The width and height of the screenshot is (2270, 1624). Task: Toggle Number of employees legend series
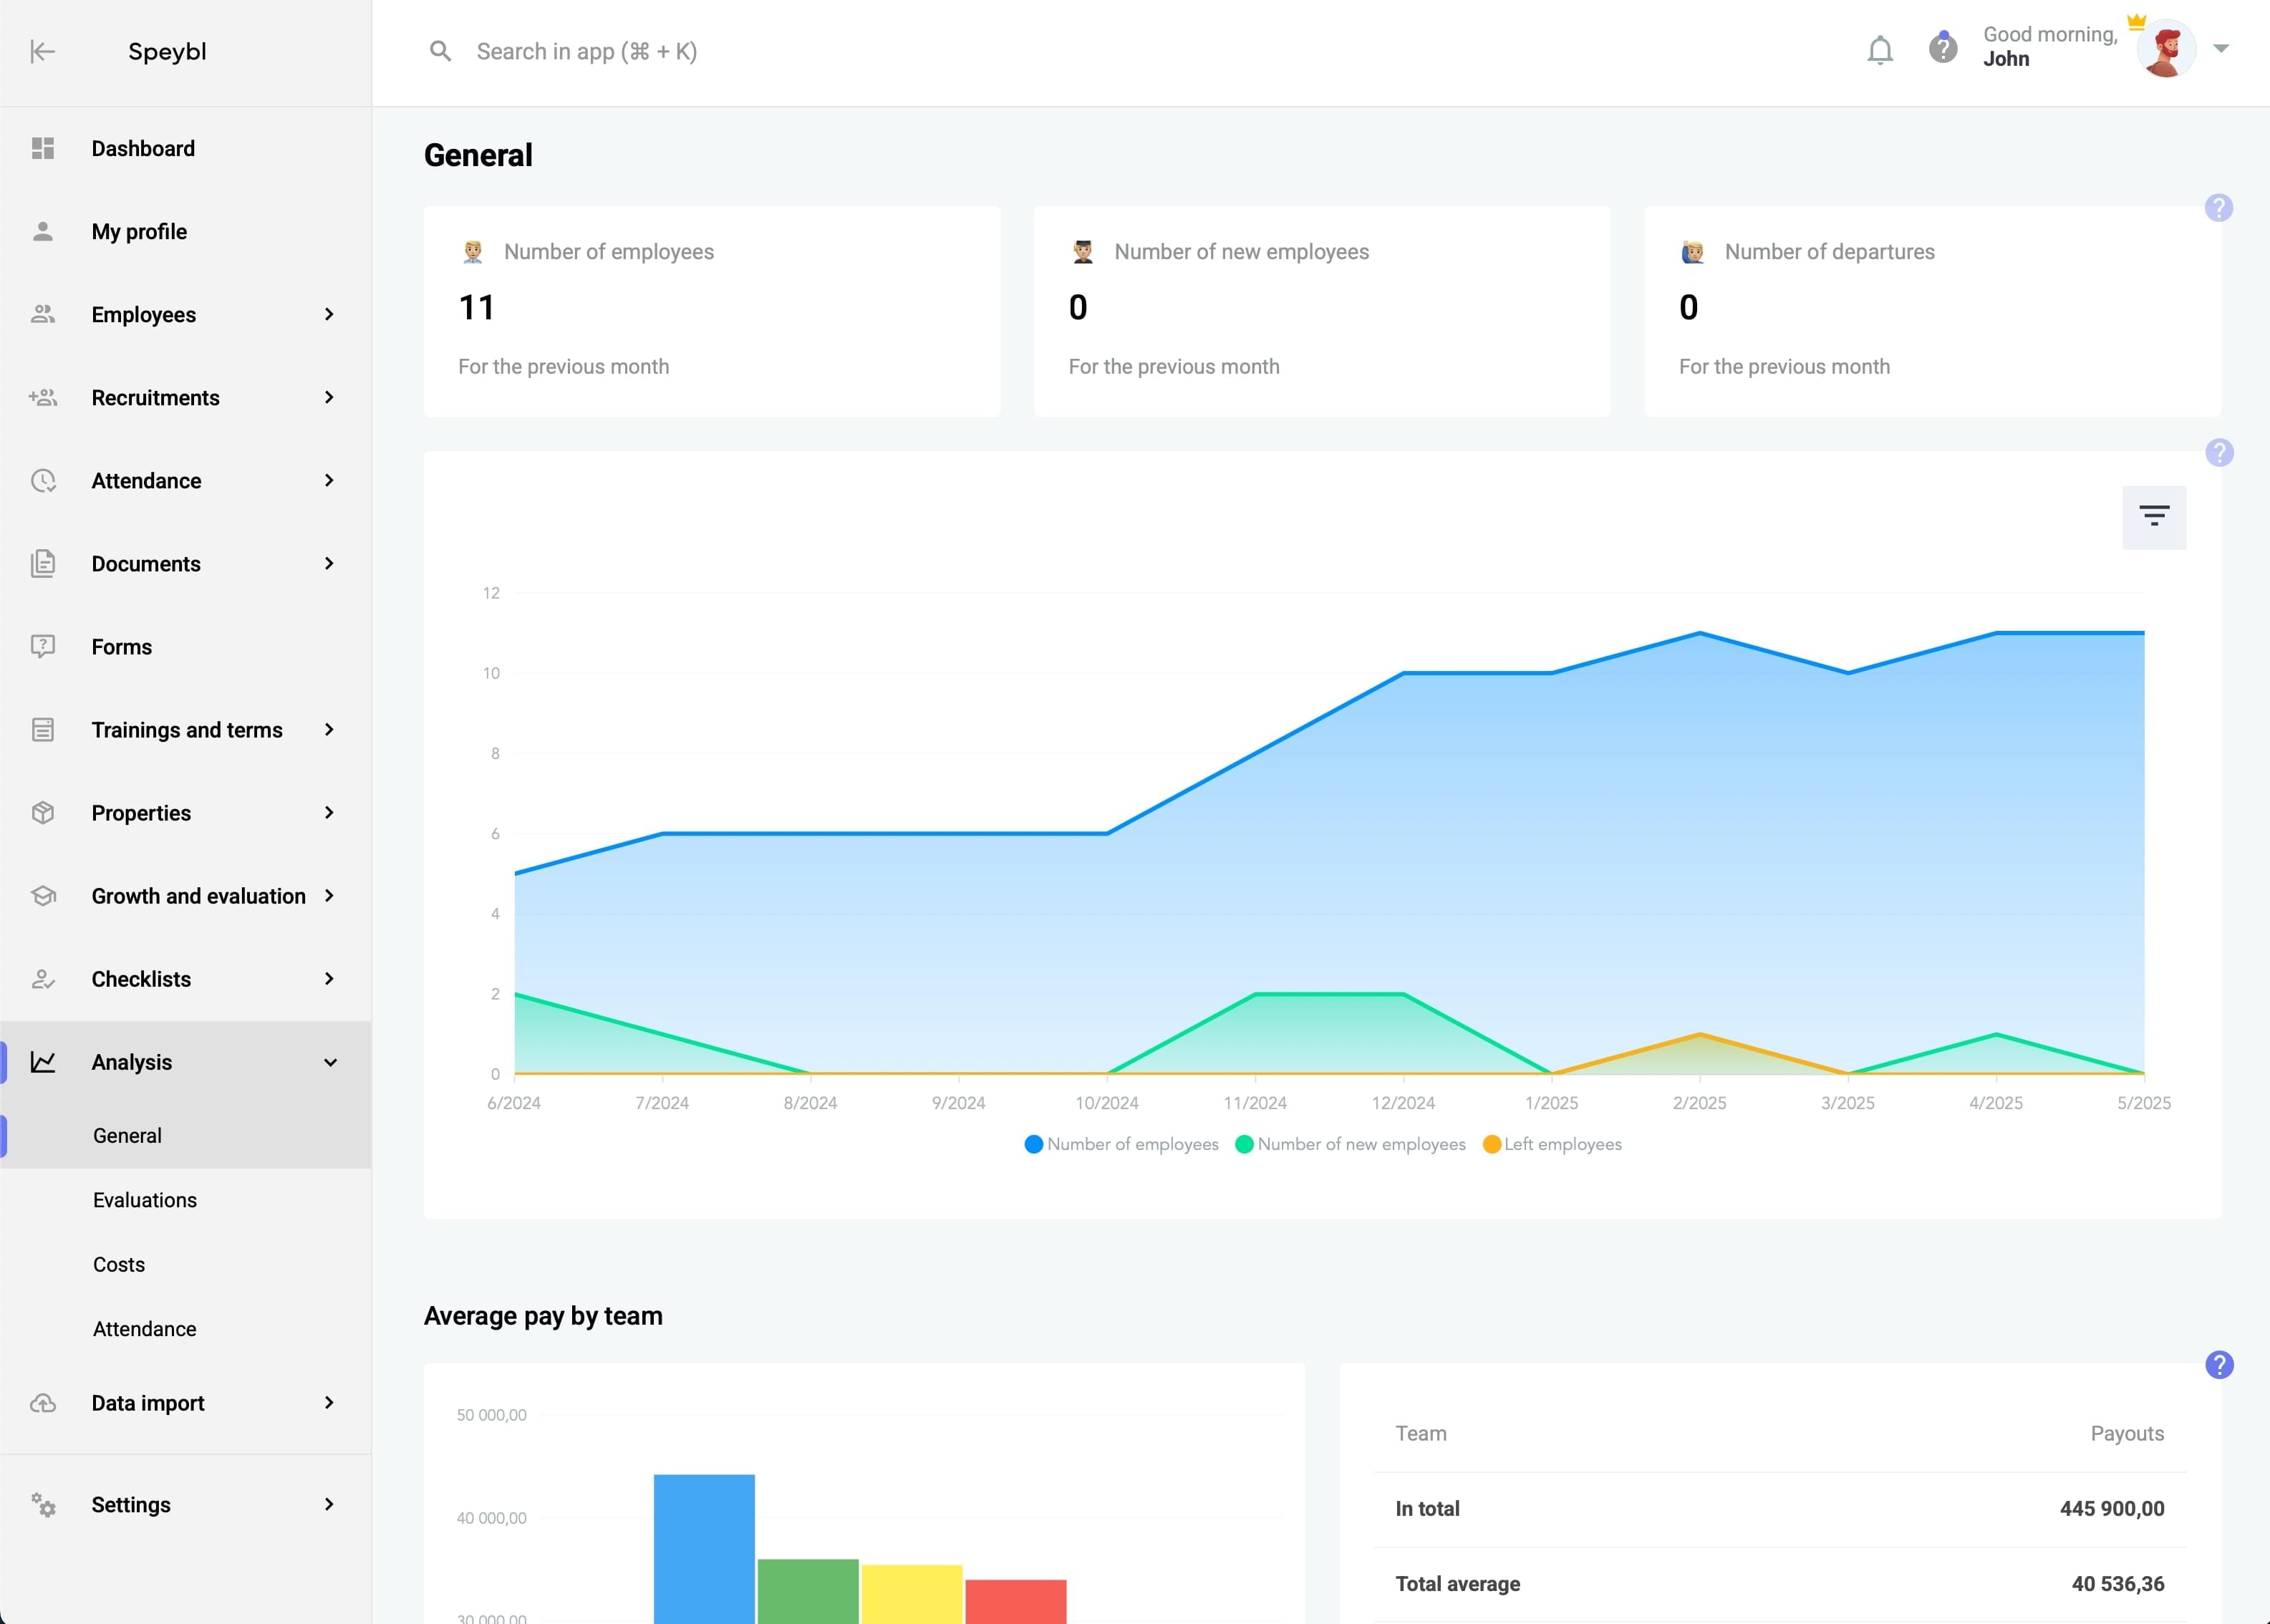(x=1121, y=1144)
